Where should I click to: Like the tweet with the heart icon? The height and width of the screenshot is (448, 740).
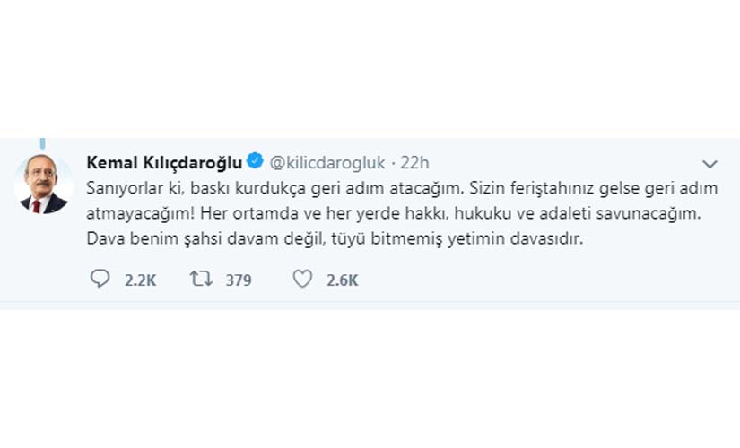point(302,280)
